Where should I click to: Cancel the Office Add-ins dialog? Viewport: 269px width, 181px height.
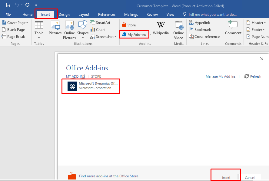click(x=250, y=177)
